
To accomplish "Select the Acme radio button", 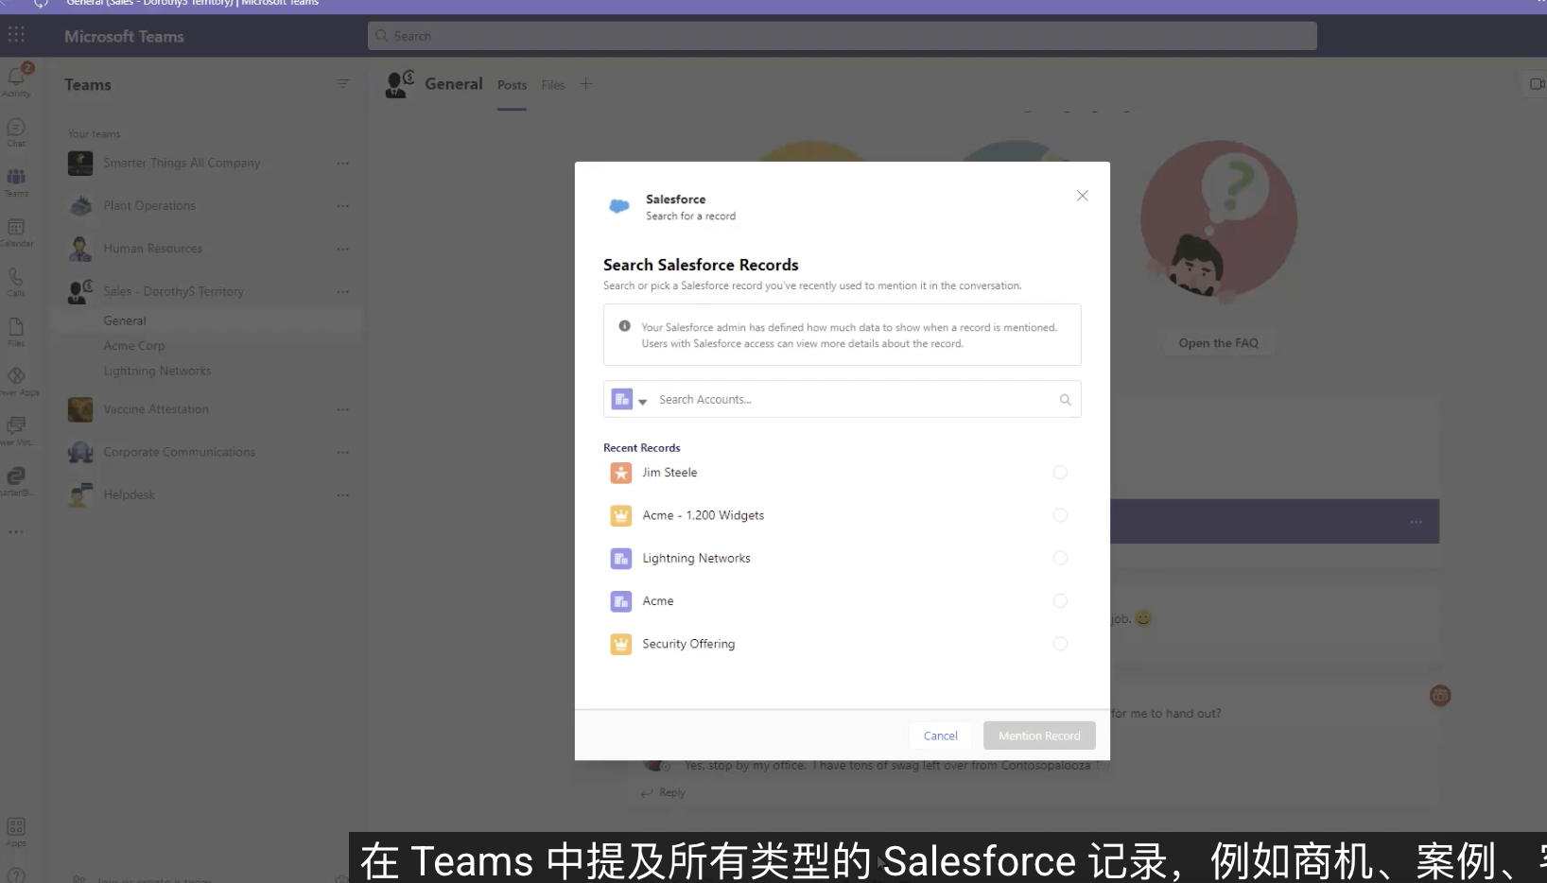I will pyautogui.click(x=1060, y=601).
